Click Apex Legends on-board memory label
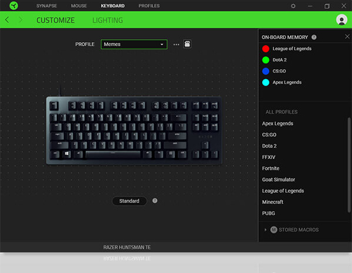Image resolution: width=352 pixels, height=273 pixels. [x=287, y=82]
